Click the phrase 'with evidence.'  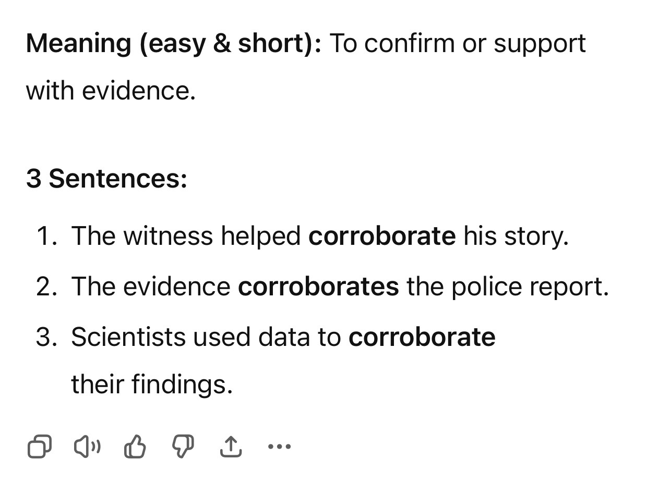(111, 91)
